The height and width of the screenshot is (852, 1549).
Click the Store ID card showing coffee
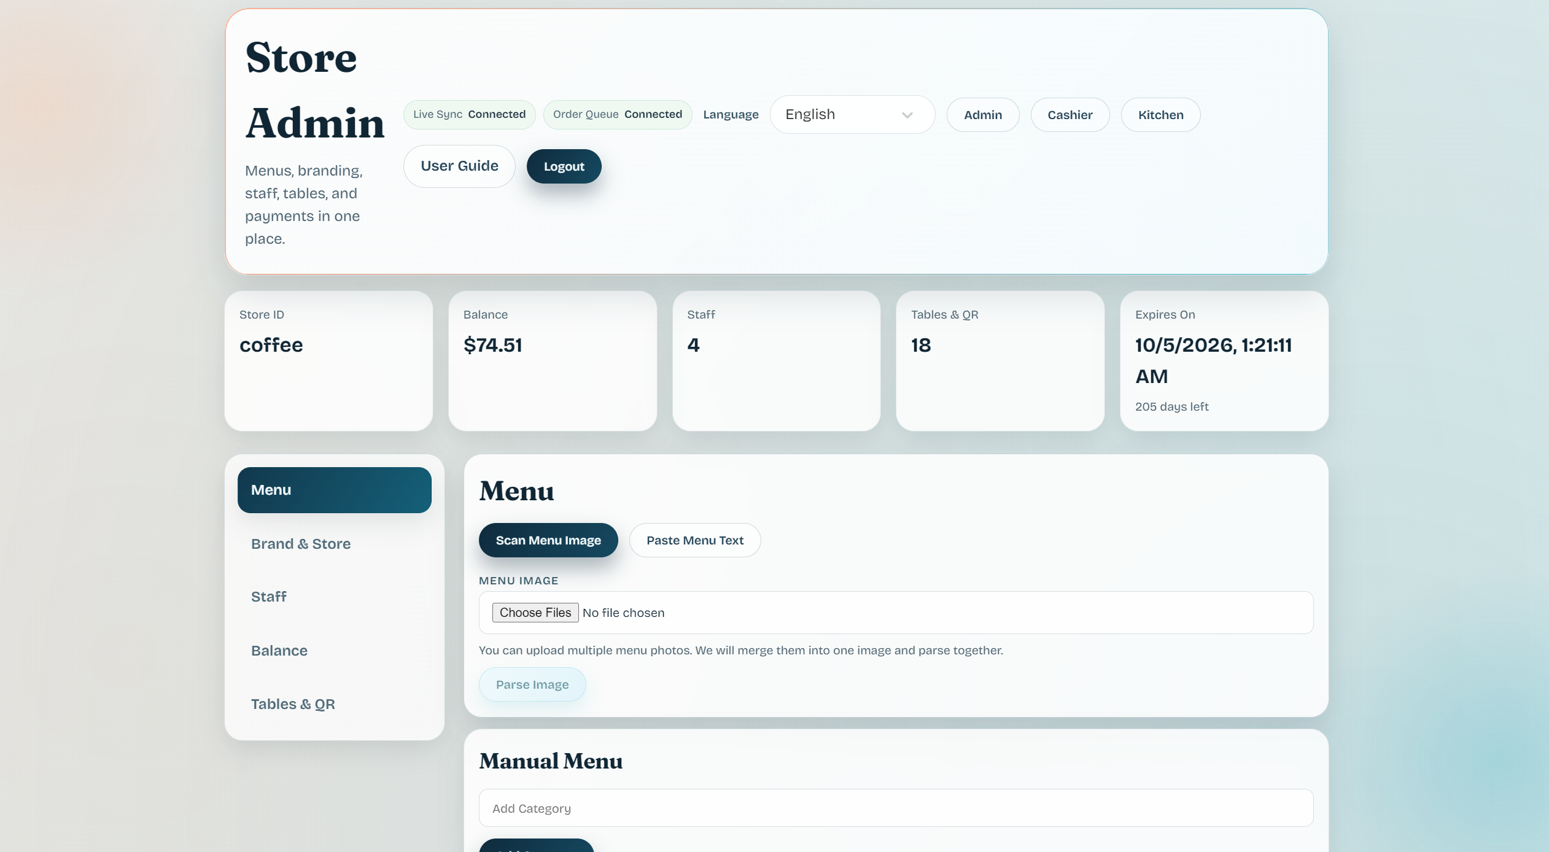(328, 361)
